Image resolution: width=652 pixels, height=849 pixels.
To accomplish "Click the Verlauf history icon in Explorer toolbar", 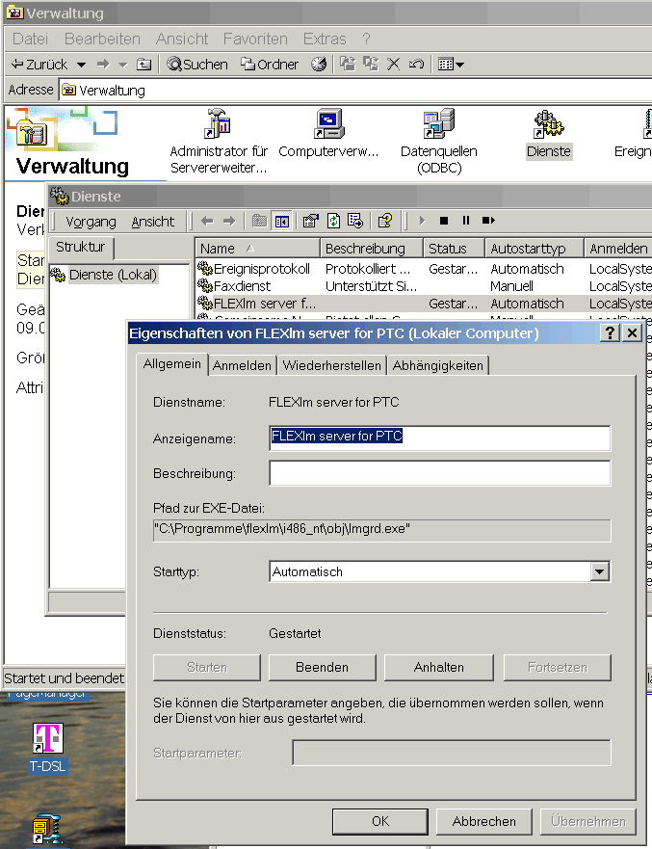I will (x=319, y=65).
